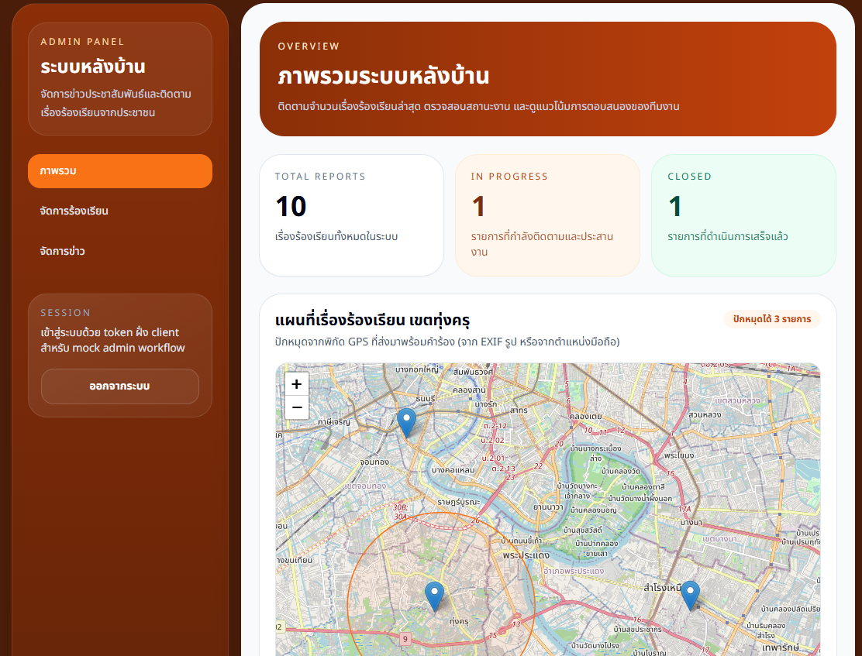Select the map pin near ธนบุรี
The height and width of the screenshot is (656, 862).
[x=406, y=423]
